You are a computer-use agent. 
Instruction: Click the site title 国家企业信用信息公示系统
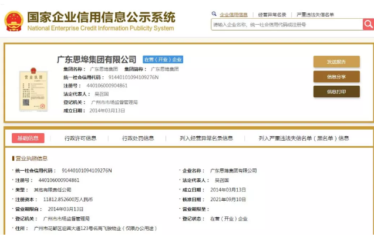click(x=101, y=18)
